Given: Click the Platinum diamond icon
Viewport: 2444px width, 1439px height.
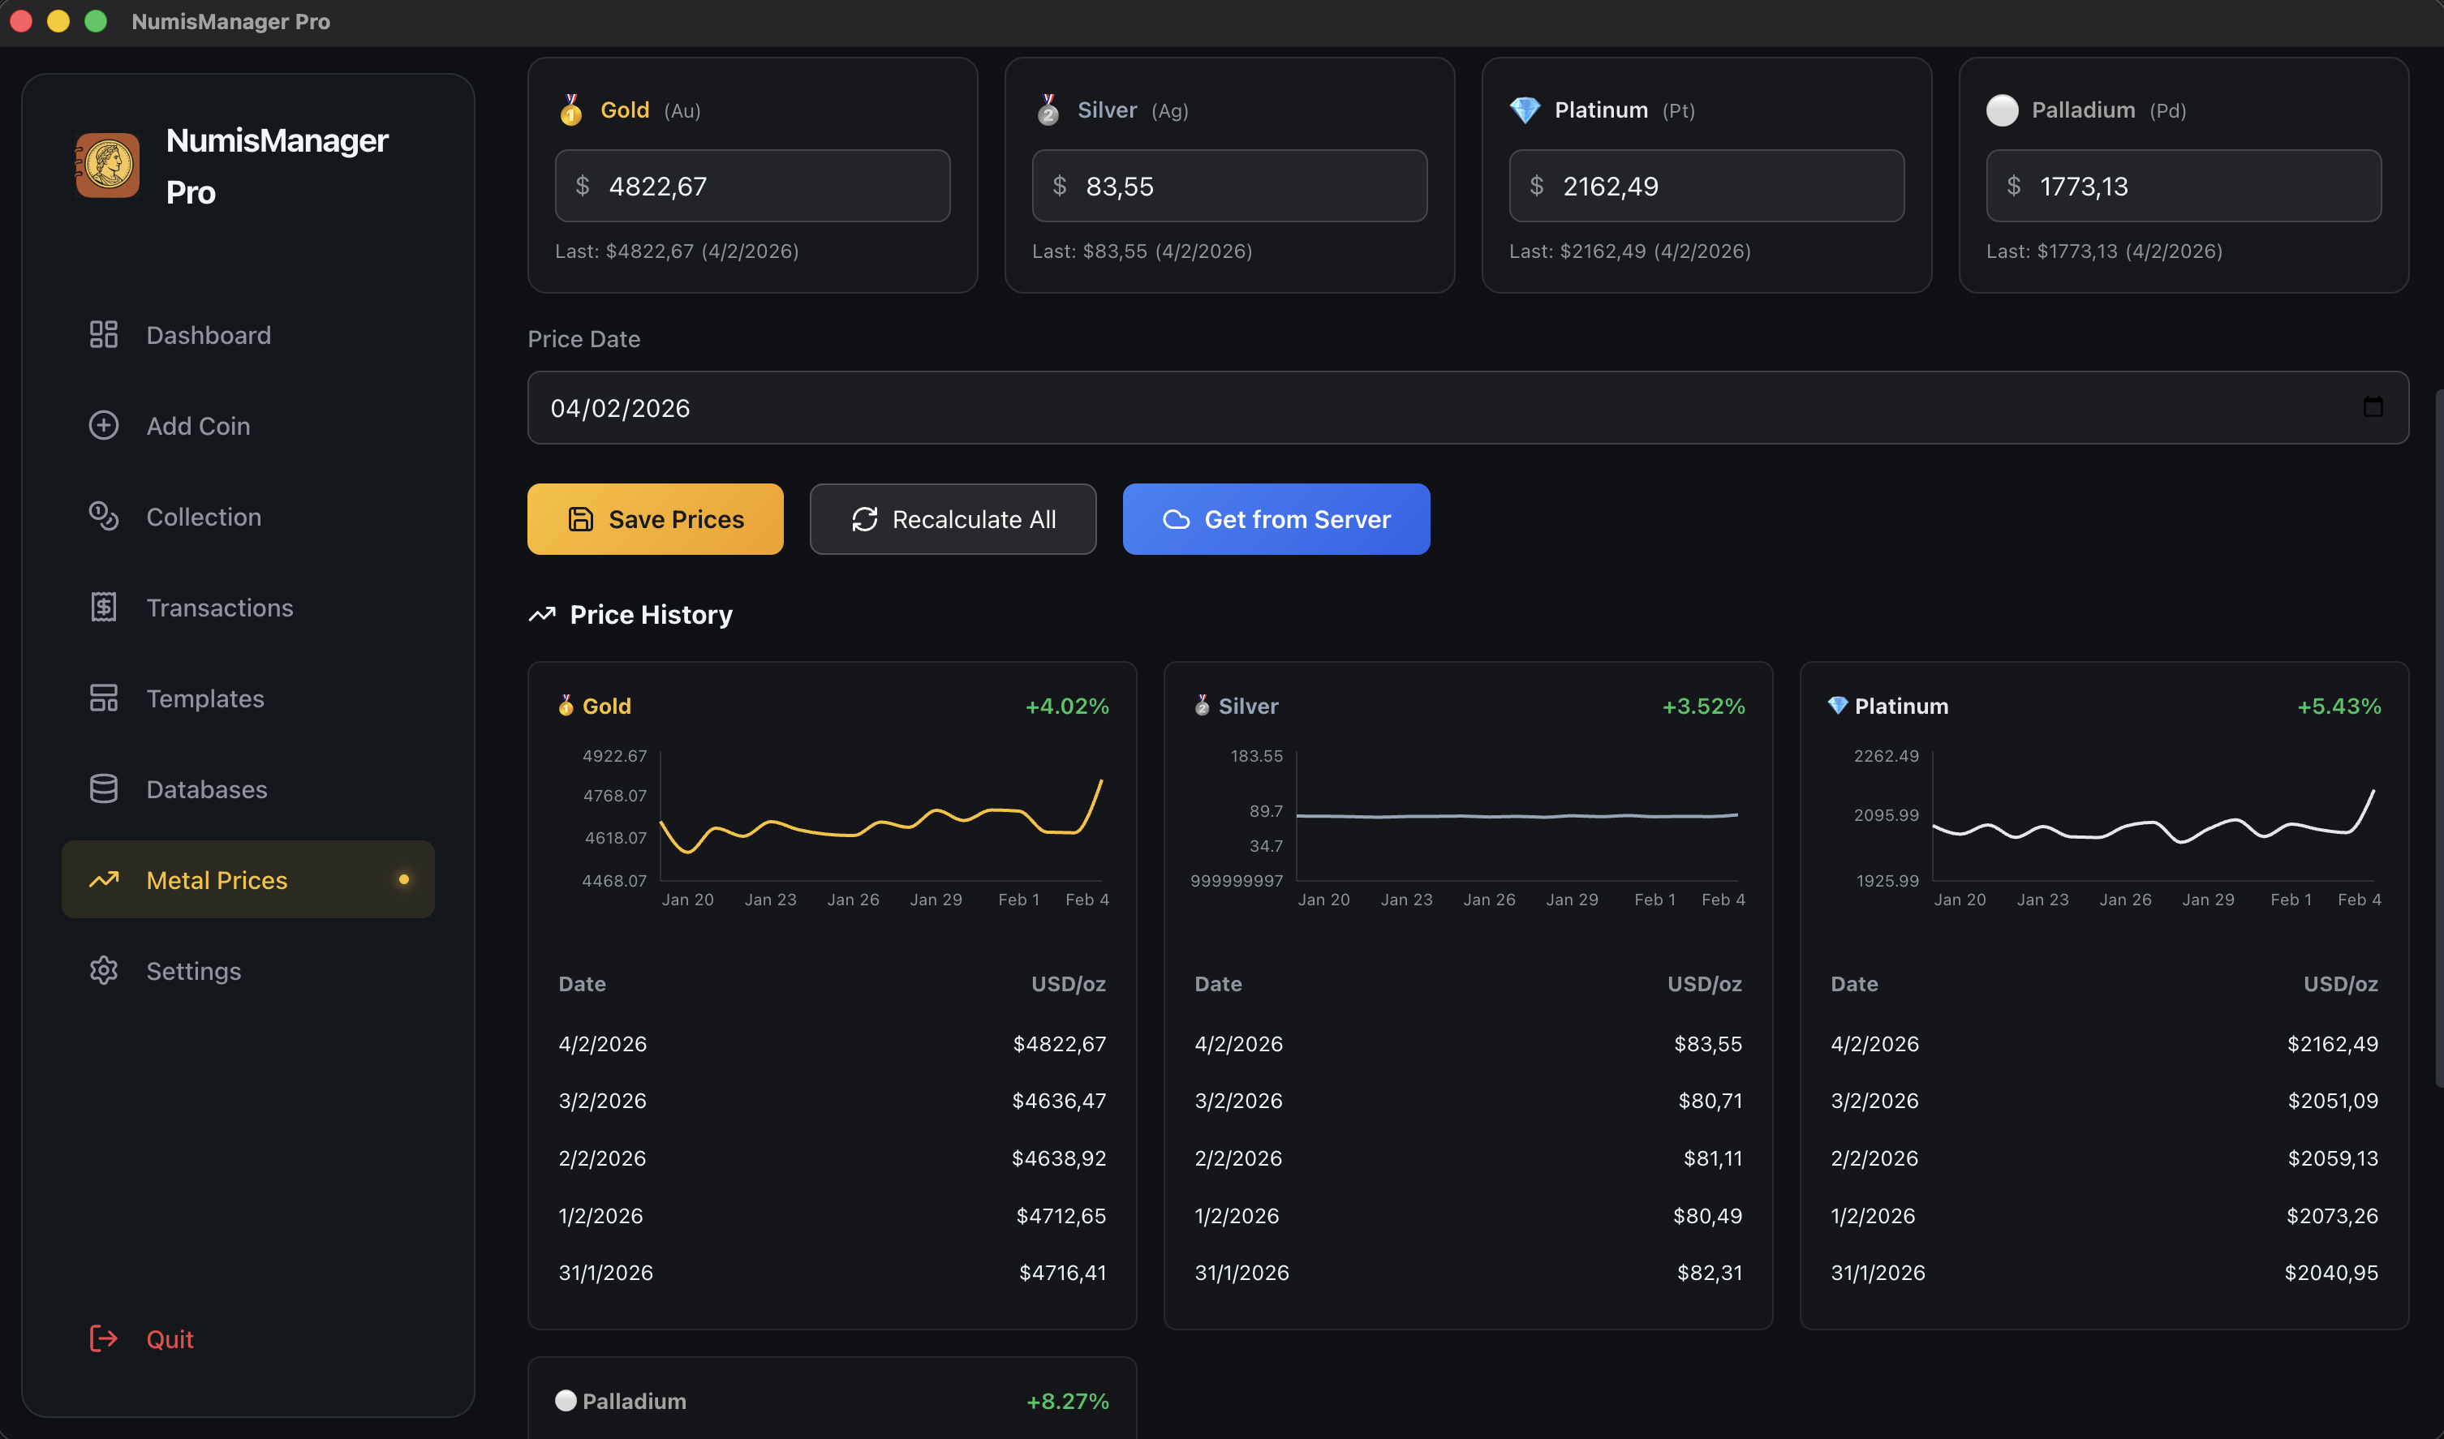Looking at the screenshot, I should [x=1525, y=110].
